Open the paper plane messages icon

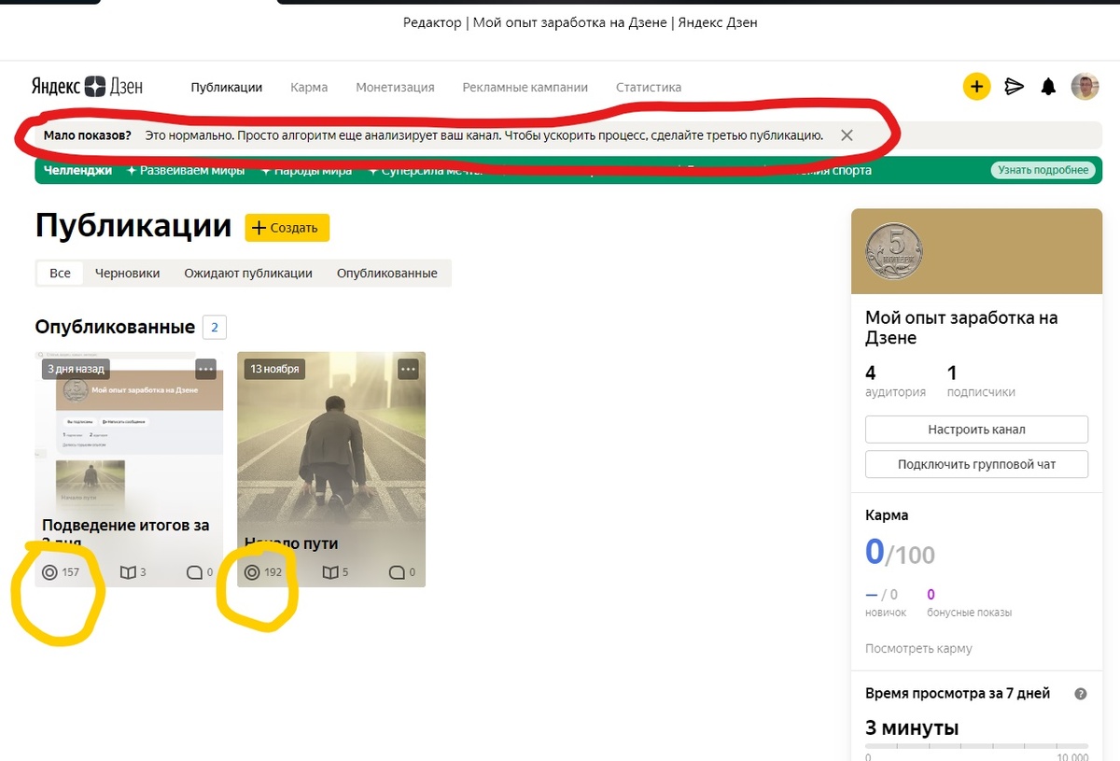point(1014,87)
